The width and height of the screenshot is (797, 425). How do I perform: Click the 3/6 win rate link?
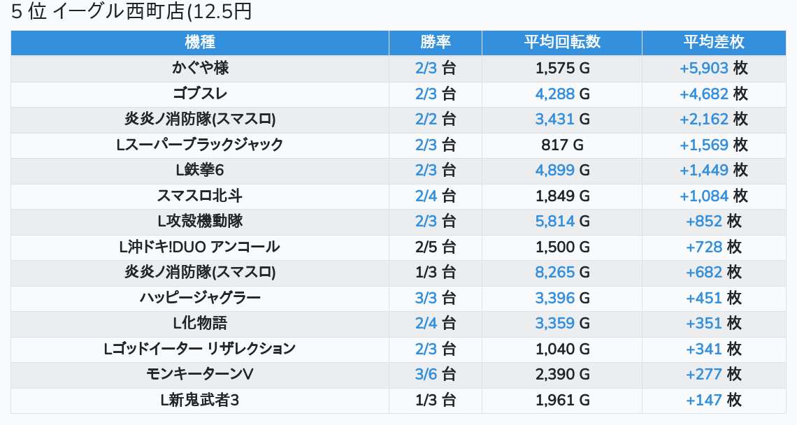click(426, 375)
